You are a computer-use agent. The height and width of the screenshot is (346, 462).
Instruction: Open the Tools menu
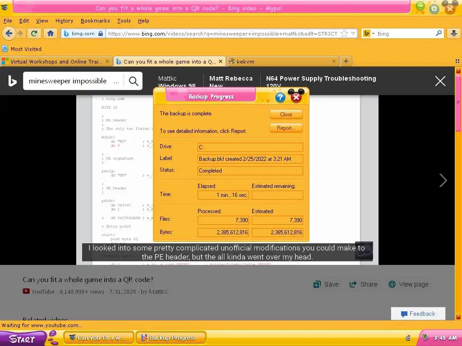click(124, 21)
